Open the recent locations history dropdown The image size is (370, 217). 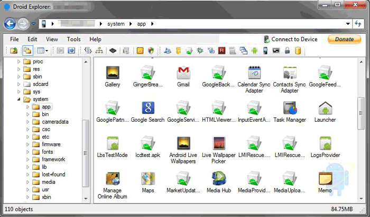[34, 24]
